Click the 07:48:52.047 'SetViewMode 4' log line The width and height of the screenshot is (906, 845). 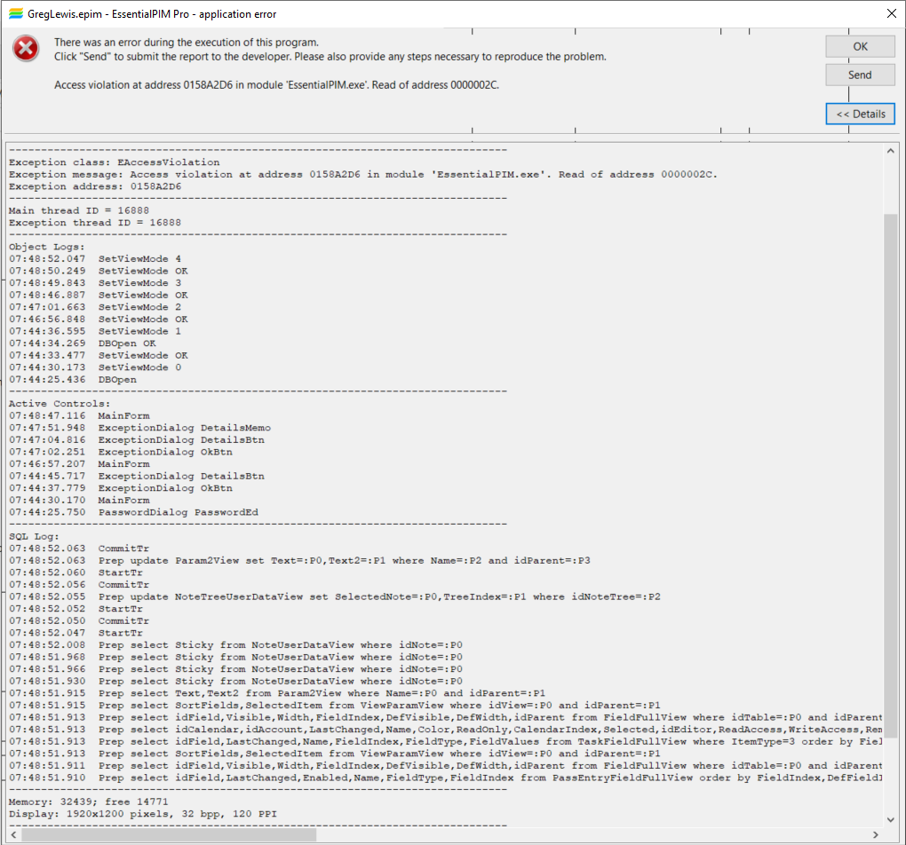(95, 259)
